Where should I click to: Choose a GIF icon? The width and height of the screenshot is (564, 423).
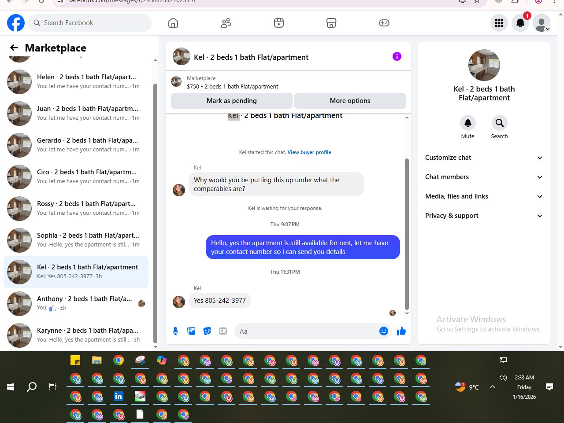point(223,331)
